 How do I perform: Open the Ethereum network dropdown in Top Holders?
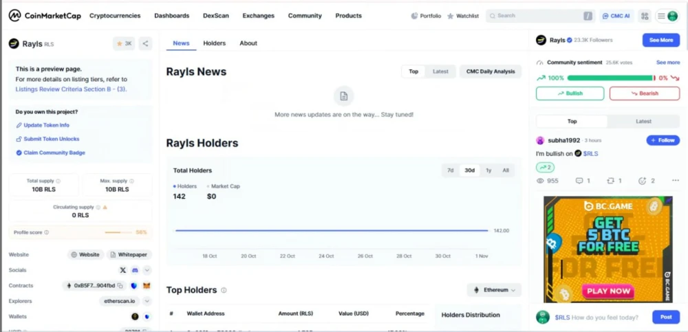tap(494, 290)
